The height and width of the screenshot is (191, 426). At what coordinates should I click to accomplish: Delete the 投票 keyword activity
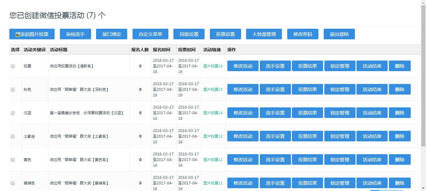click(x=400, y=66)
